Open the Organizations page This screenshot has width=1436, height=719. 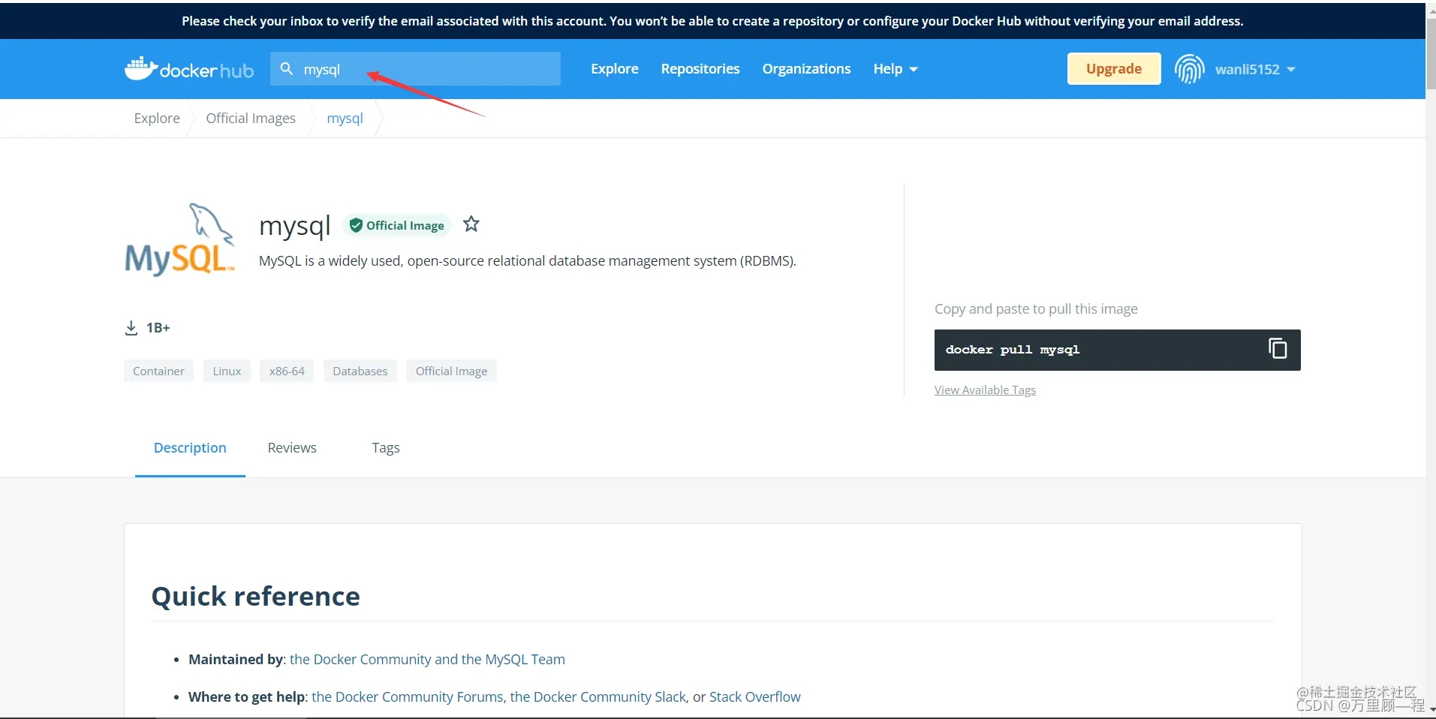(x=806, y=69)
